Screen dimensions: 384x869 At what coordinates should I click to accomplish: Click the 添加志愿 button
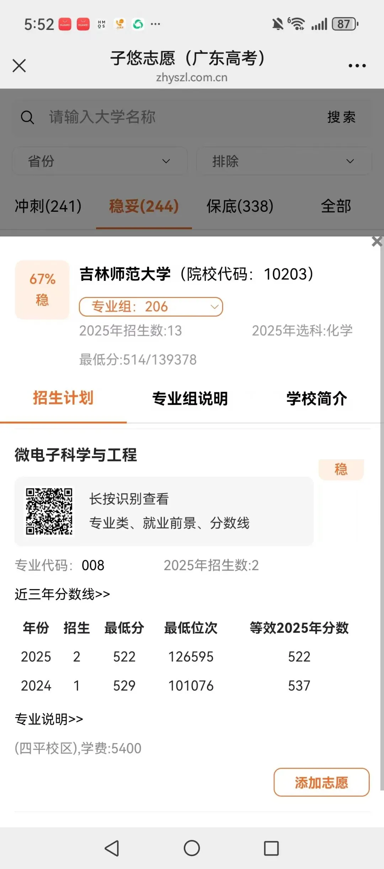321,782
